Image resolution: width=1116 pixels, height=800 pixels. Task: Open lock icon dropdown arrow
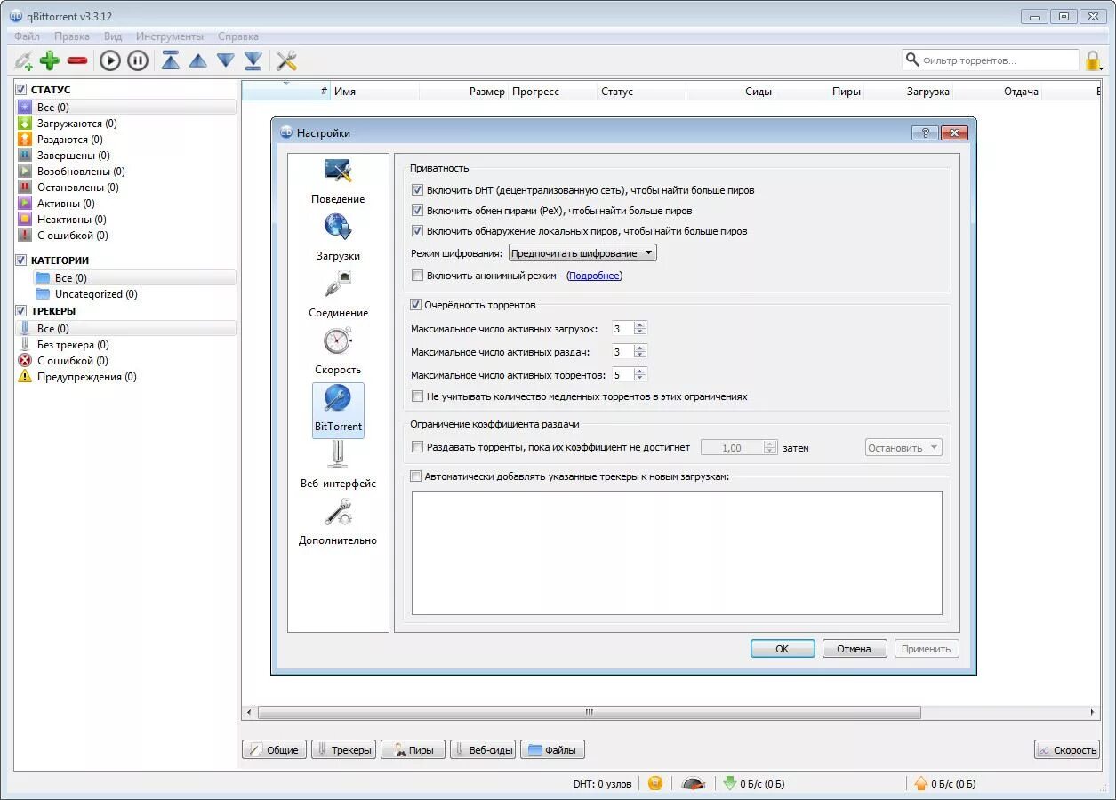point(1102,68)
